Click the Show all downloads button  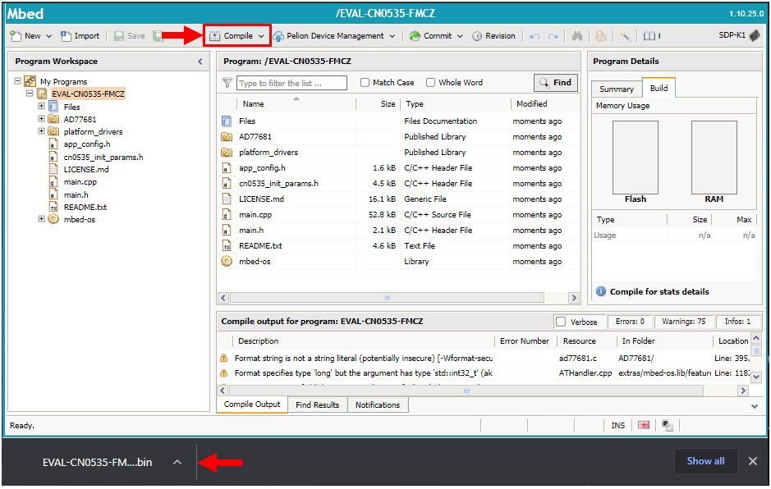point(705,461)
